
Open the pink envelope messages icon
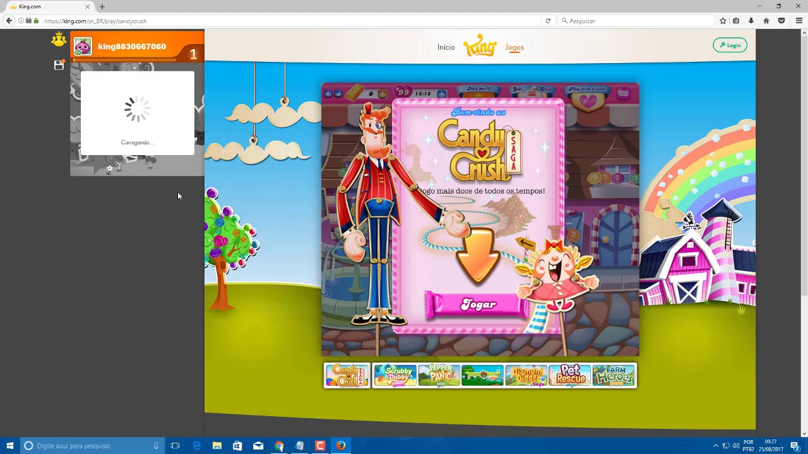(624, 94)
